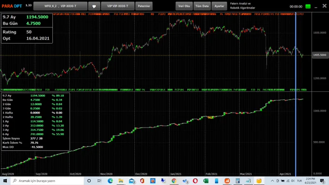Click the Tüm Data button
The width and height of the screenshot is (329, 185).
pyautogui.click(x=202, y=6)
